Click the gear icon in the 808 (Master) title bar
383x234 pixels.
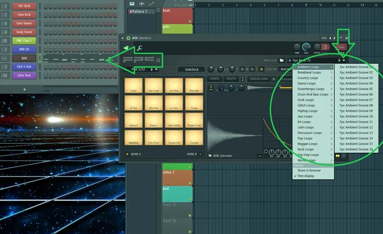[128, 38]
